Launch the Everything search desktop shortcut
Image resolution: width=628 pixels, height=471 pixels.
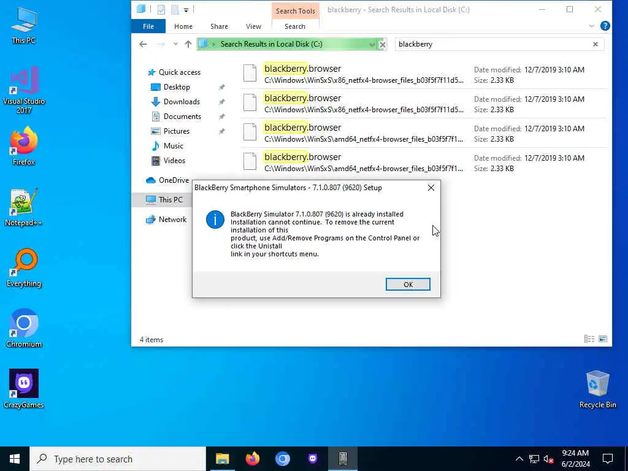[24, 267]
